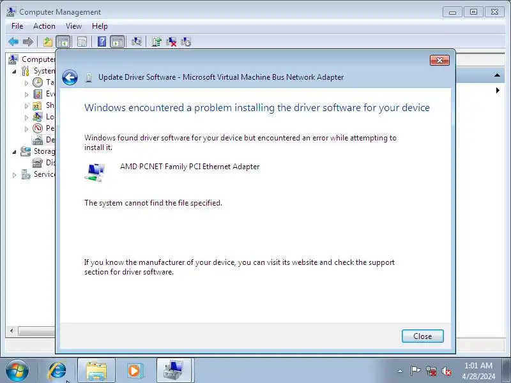Click the Up one level folder icon
The height and width of the screenshot is (383, 511).
[x=48, y=41]
